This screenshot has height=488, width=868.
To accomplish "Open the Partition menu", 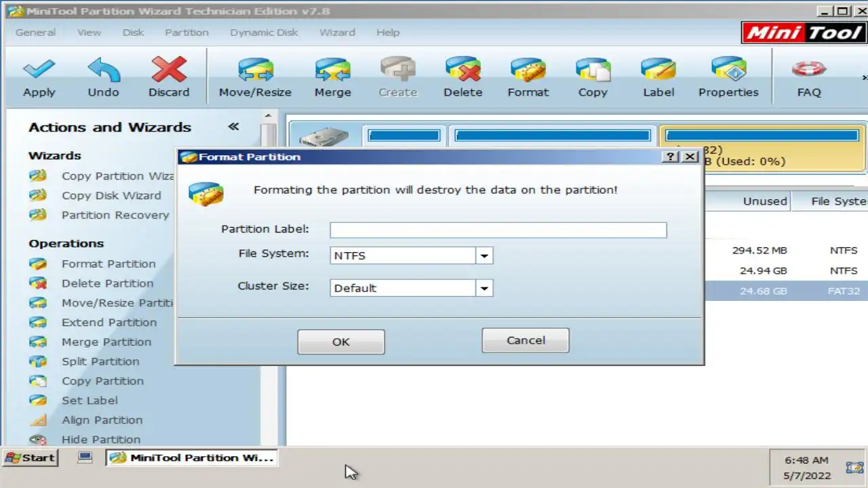I will [x=186, y=33].
